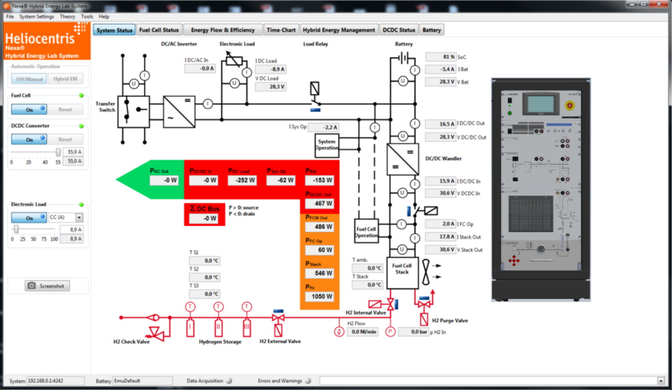Toggle the Electronic Load On button
672x390 pixels.
point(29,218)
